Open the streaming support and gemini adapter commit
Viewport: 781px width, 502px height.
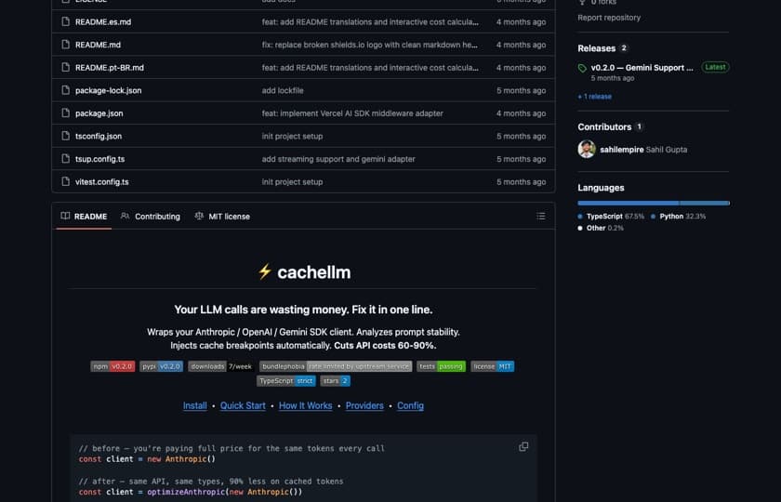pos(338,159)
